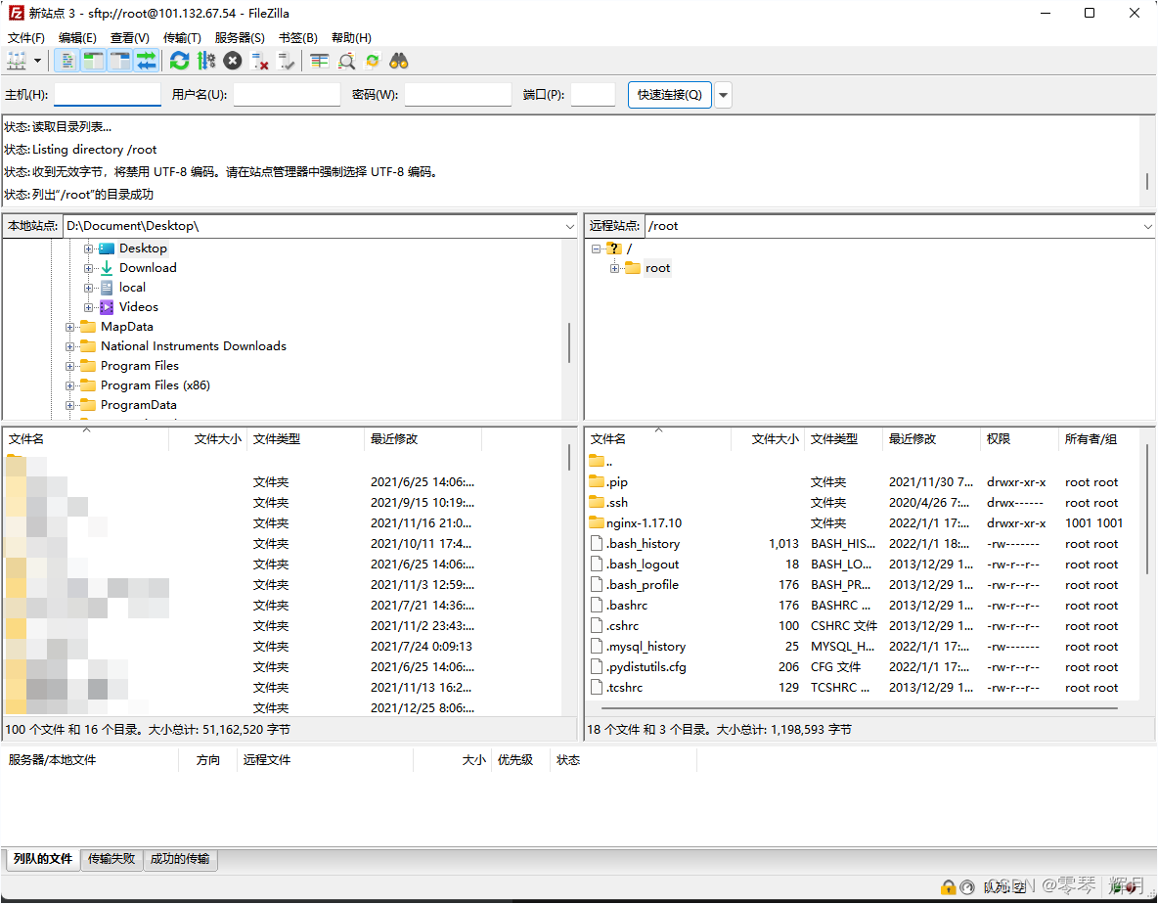
Task: Click the process queue toolbar icon
Action: (x=206, y=62)
